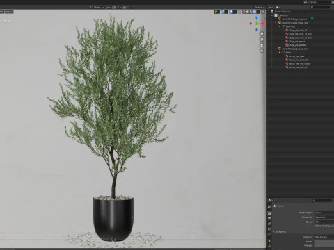Open the Global transform orientation dropdown

point(97,7)
